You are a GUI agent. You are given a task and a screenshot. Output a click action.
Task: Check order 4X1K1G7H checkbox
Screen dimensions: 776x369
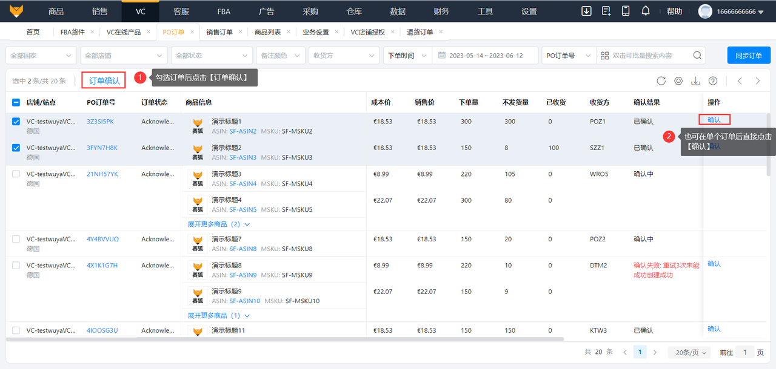click(16, 266)
